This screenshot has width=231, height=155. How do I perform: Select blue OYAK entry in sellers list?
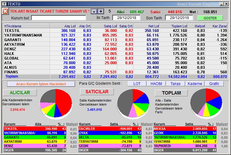pos(110,133)
